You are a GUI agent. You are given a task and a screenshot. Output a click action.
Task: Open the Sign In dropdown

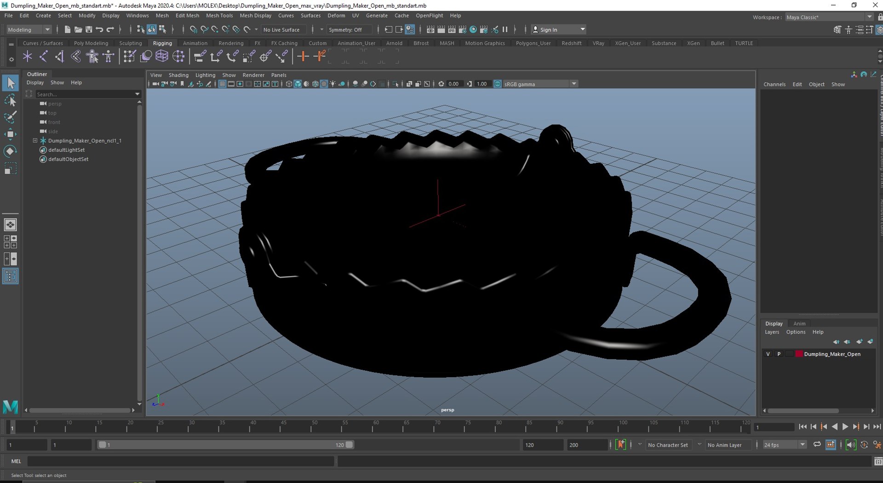click(x=558, y=29)
